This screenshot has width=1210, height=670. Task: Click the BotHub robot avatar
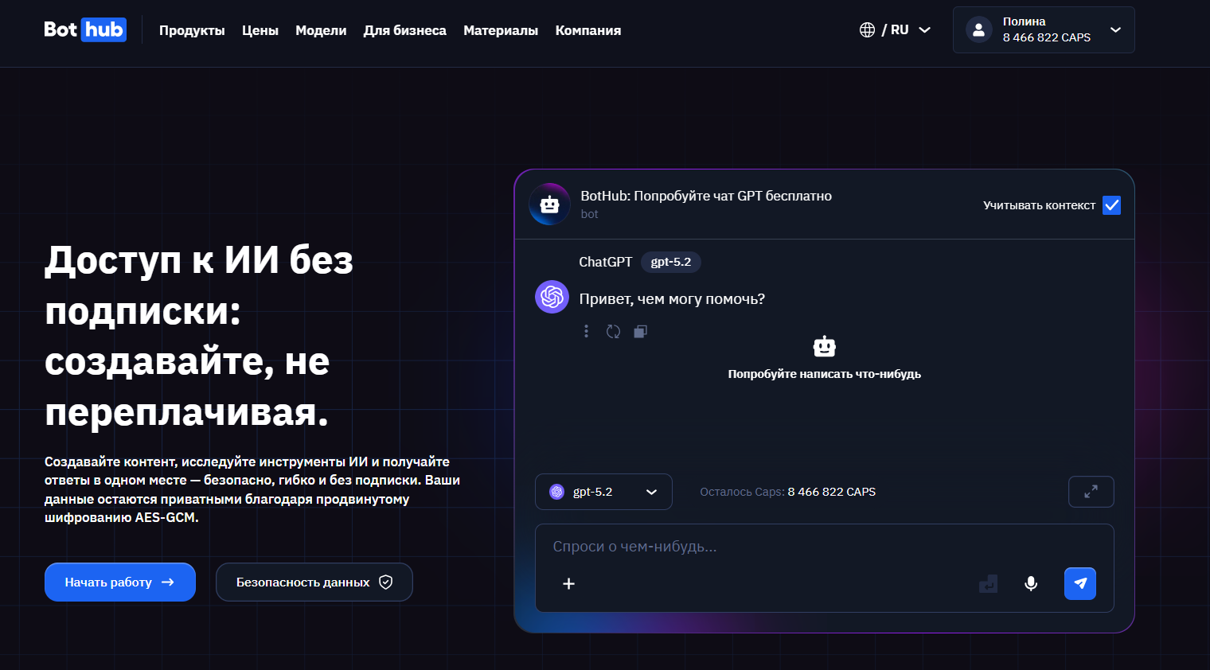pyautogui.click(x=549, y=204)
